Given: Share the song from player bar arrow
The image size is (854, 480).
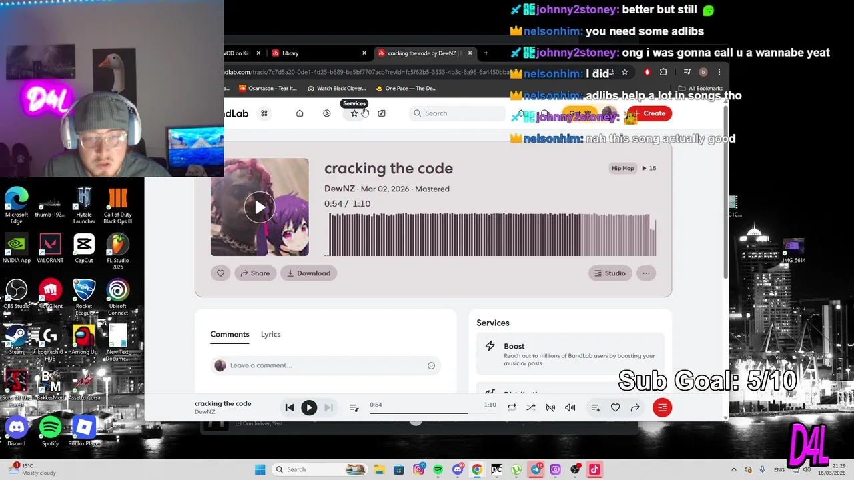Looking at the screenshot, I should pyautogui.click(x=635, y=407).
